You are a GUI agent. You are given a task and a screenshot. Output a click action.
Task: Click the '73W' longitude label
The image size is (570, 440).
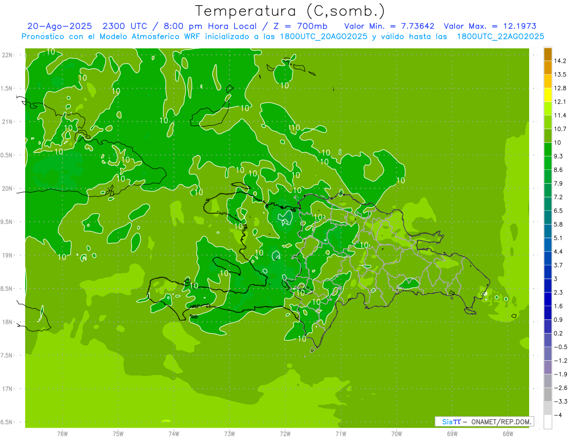229,434
